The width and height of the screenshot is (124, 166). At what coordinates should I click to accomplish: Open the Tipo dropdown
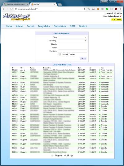(x=73, y=37)
